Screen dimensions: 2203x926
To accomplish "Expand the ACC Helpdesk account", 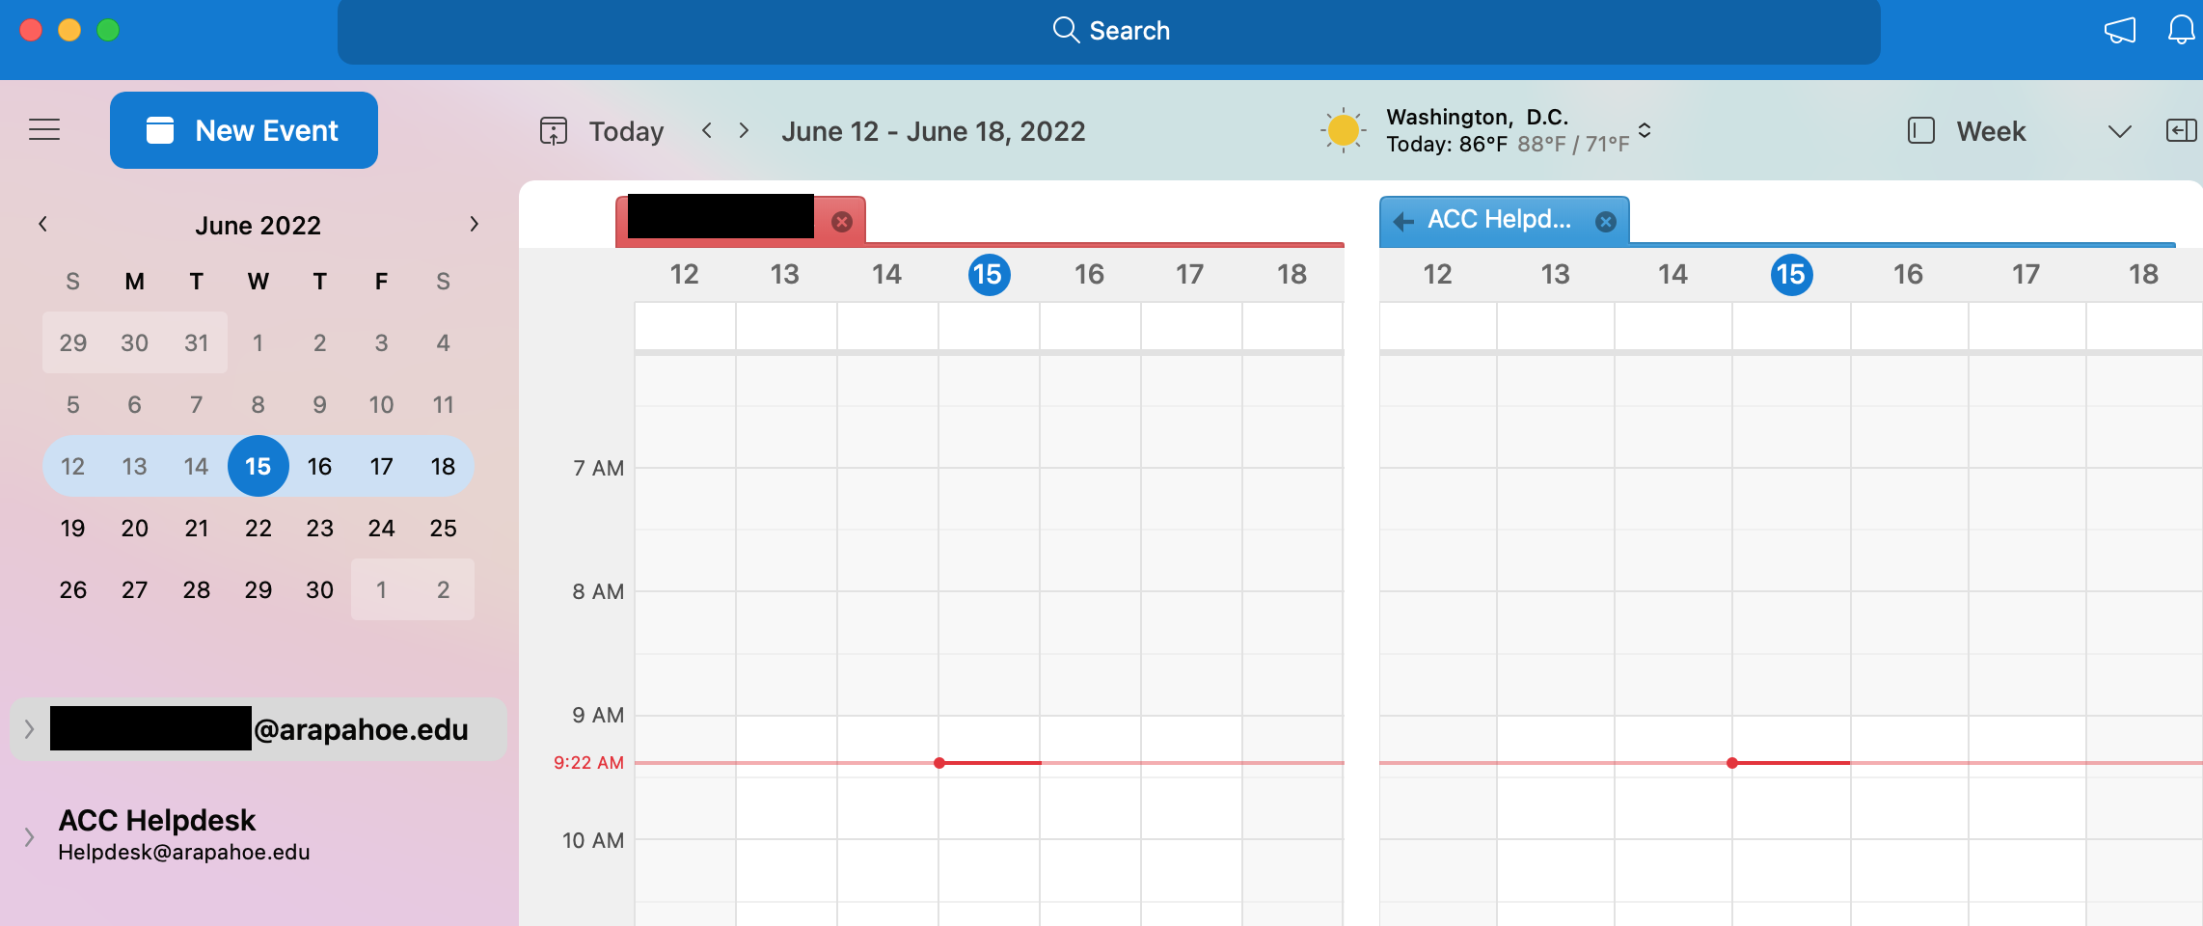I will tap(29, 836).
